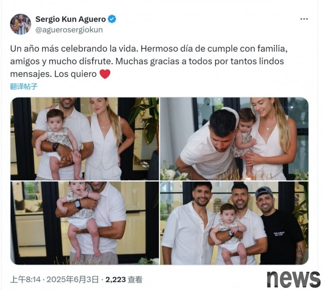This screenshot has height=290, width=324.
Task: Click the 'Los quiero' text line
Action: (76, 74)
